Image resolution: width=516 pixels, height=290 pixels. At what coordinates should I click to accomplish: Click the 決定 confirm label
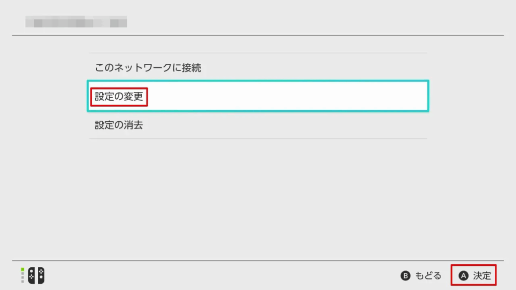pos(482,275)
